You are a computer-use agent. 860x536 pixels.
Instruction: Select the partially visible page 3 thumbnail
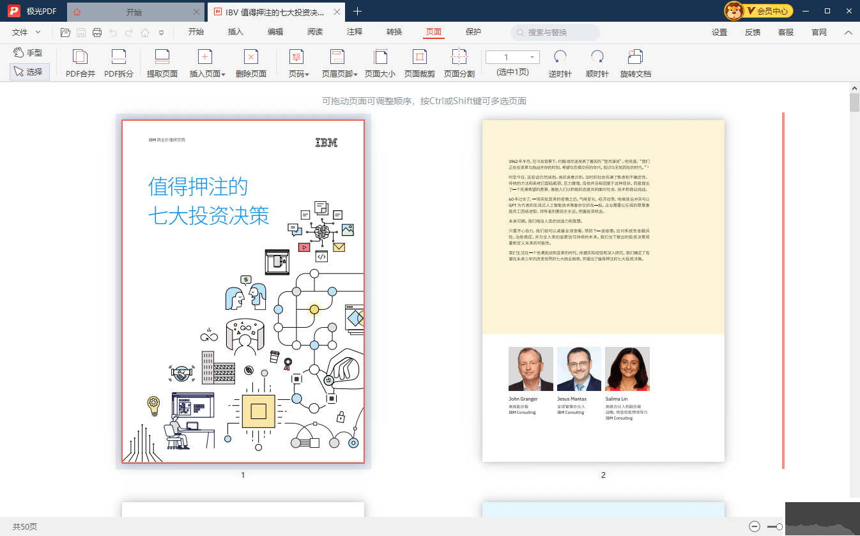click(243, 509)
